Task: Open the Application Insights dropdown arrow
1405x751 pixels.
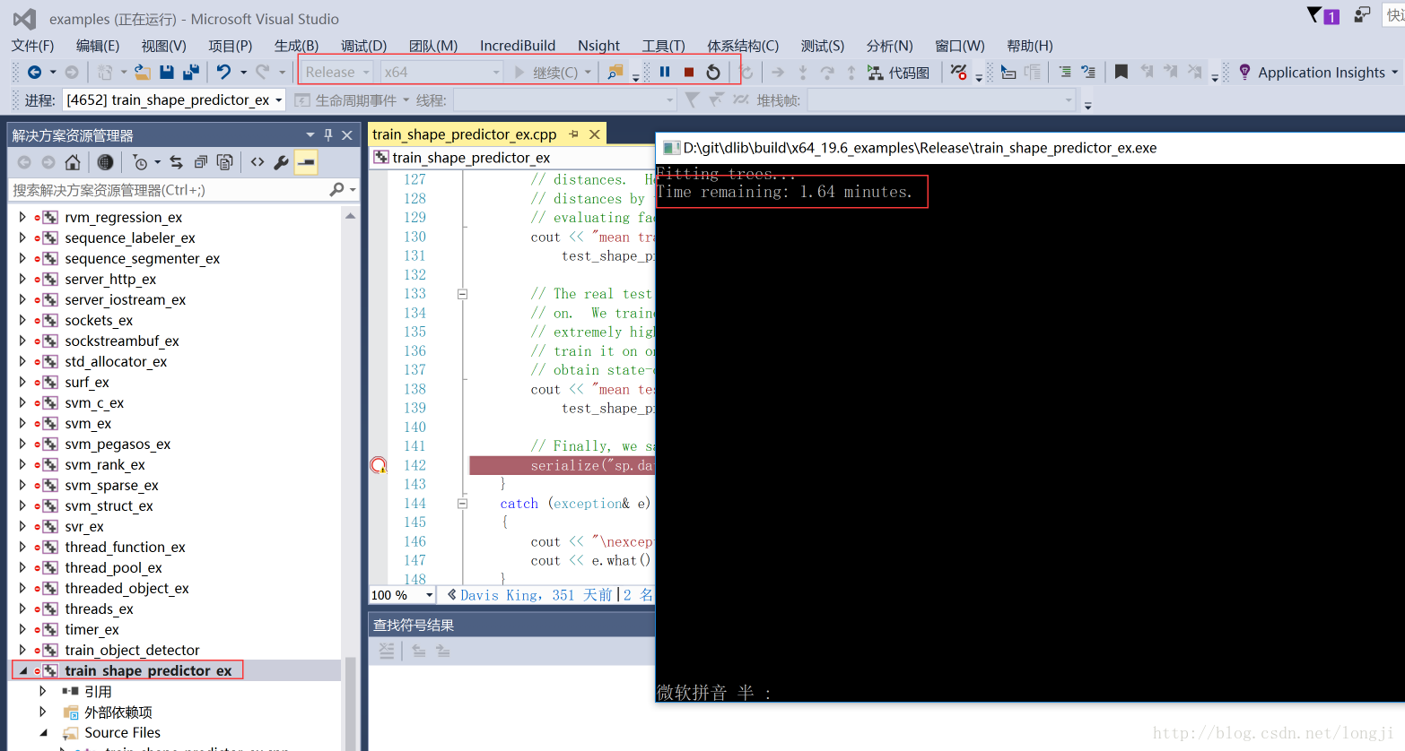Action: coord(1394,73)
